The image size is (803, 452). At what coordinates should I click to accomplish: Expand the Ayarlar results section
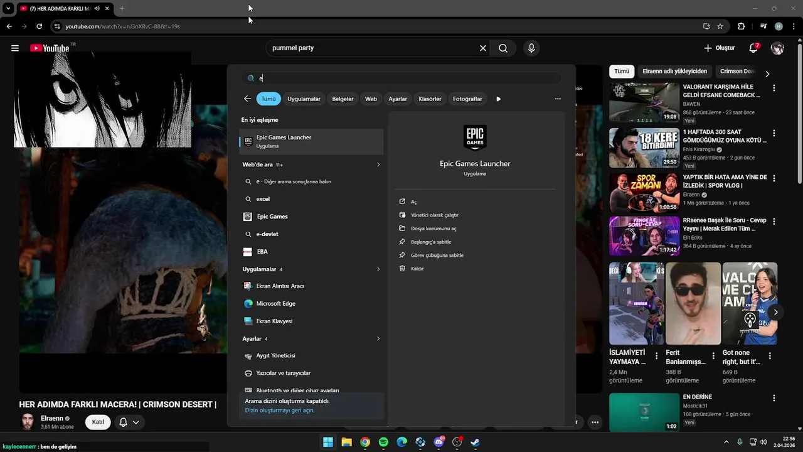tap(378, 339)
